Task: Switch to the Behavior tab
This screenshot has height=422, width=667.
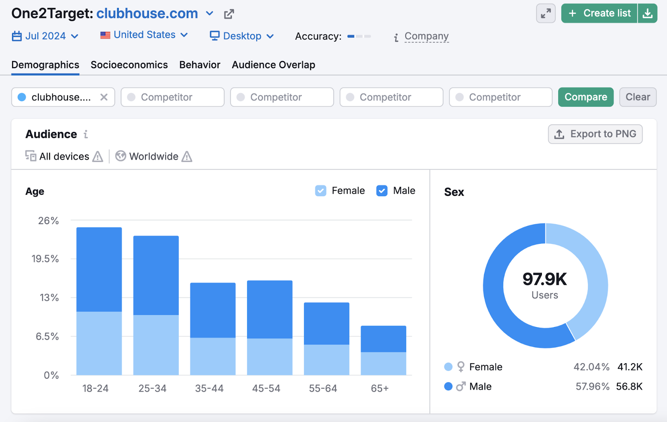Action: [x=200, y=65]
